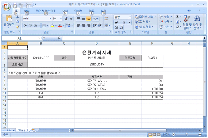
Task: Select the Sheet1 worksheet tab
Action: [23, 130]
